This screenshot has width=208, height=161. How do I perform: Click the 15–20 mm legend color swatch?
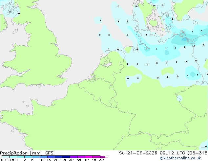(51, 157)
